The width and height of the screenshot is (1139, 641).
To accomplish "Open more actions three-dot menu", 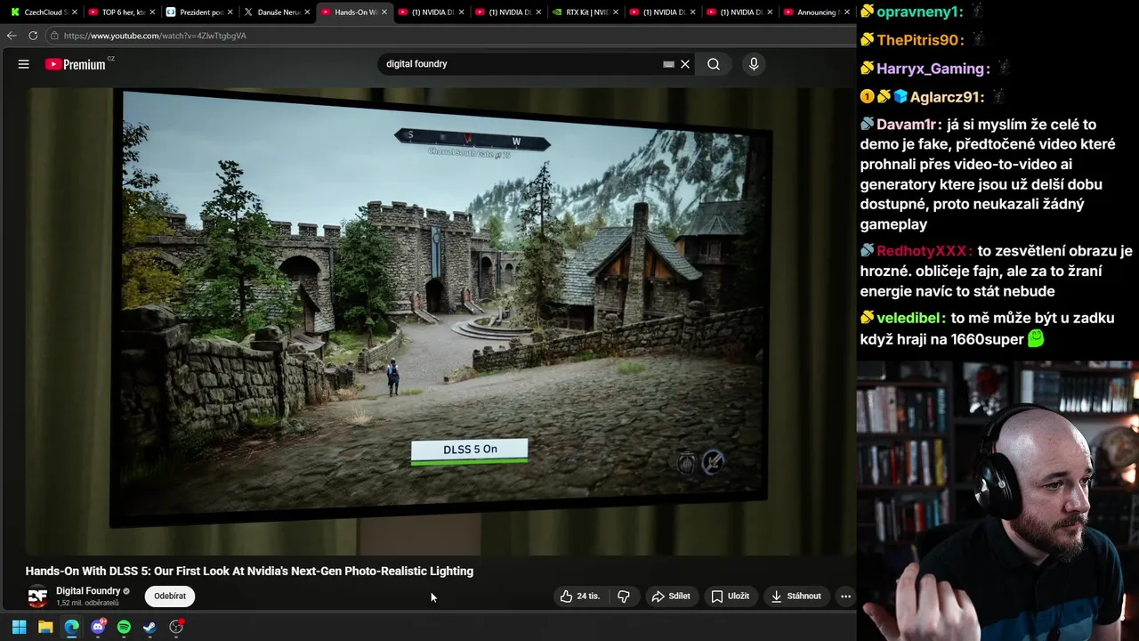I will [x=845, y=596].
